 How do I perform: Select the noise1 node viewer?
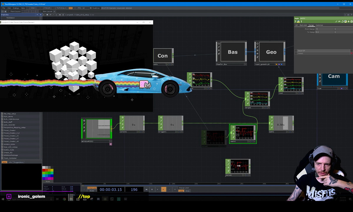click(x=240, y=166)
